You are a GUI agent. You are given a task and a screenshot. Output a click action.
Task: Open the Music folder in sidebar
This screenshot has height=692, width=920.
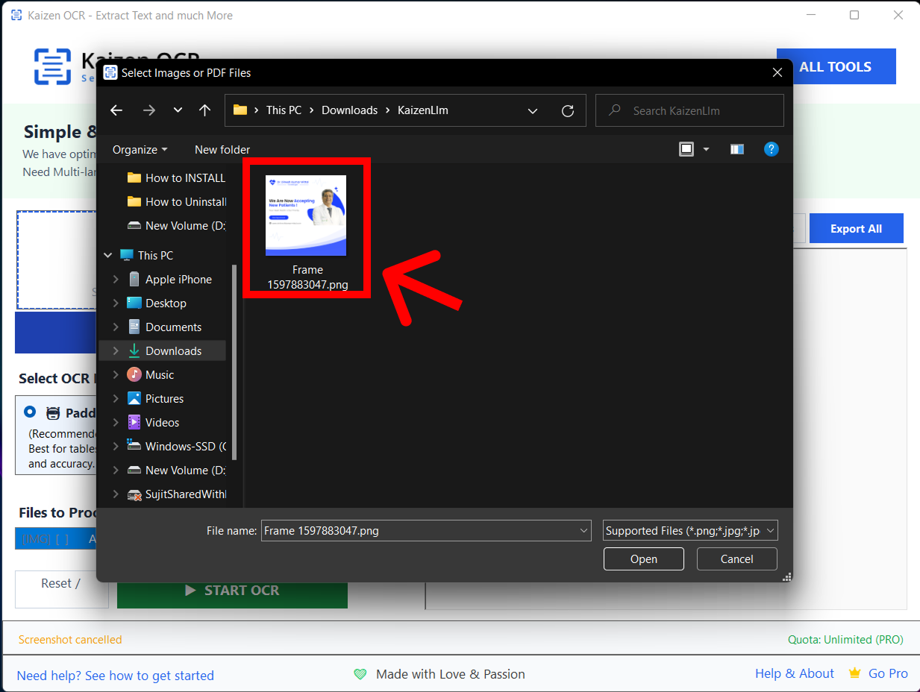pos(160,374)
